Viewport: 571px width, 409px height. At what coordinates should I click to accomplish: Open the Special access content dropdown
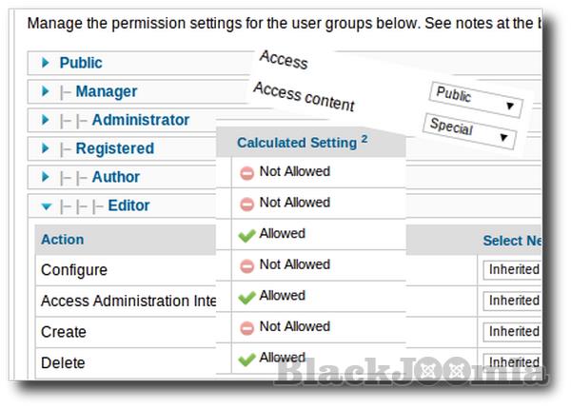point(470,130)
